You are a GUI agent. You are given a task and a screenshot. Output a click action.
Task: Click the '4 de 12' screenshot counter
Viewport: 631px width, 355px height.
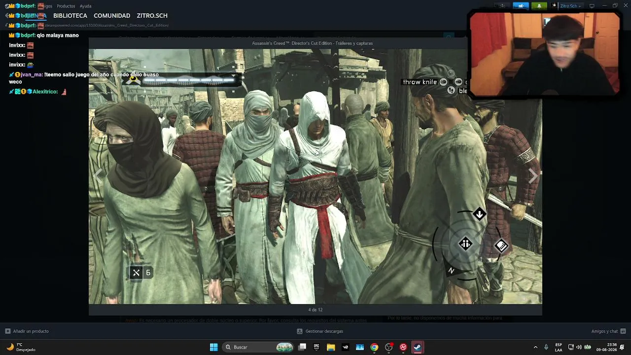click(315, 310)
